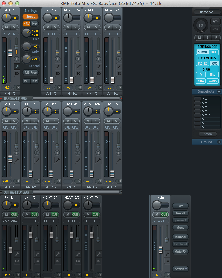Toggle 48V phantom power
This screenshot has width=222, height=278.
click(x=27, y=24)
